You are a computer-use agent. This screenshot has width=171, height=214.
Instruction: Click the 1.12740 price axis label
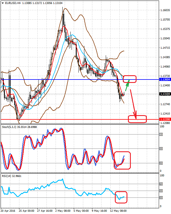(165, 104)
